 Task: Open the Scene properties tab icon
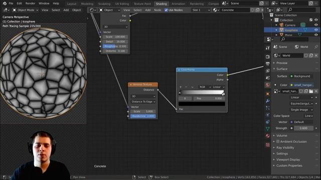(x=267, y=78)
